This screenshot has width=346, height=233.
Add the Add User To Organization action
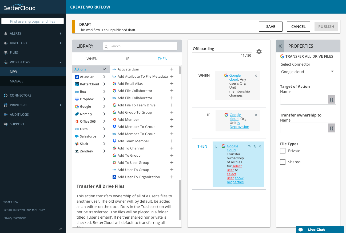pos(172,177)
